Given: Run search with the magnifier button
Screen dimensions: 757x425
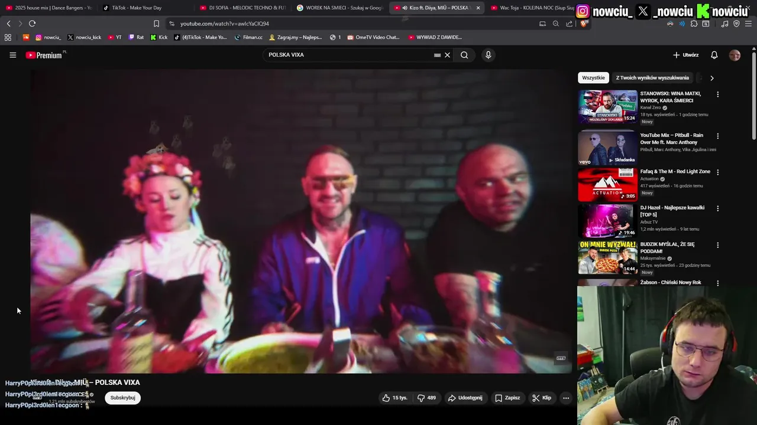Looking at the screenshot, I should [464, 55].
